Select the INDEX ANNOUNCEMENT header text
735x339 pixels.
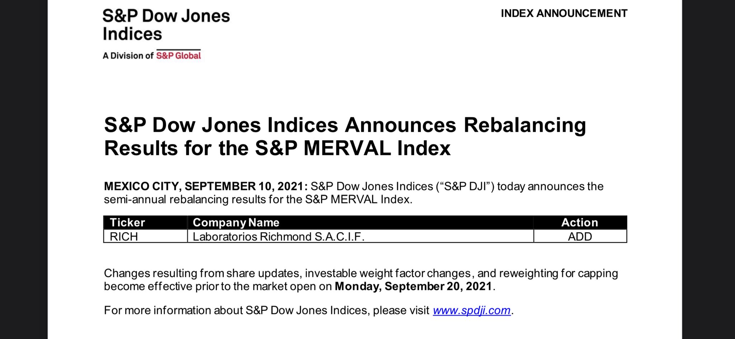pos(564,13)
